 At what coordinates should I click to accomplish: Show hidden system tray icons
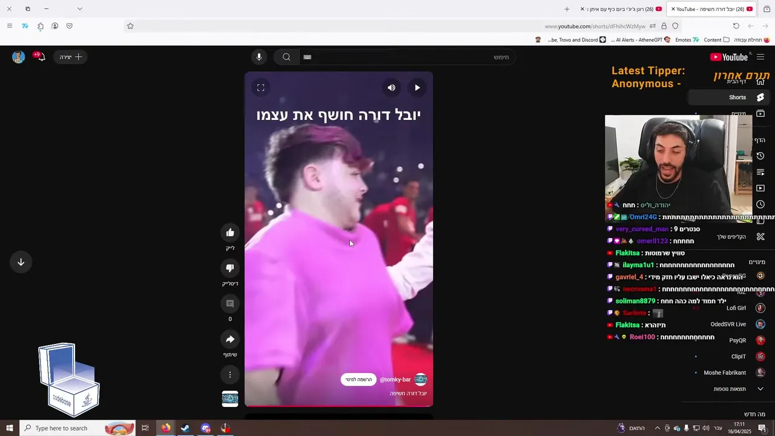tap(658, 428)
